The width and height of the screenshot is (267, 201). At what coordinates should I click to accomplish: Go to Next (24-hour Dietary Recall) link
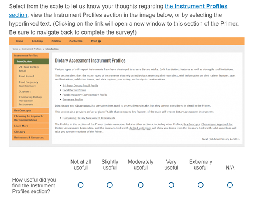221,139
